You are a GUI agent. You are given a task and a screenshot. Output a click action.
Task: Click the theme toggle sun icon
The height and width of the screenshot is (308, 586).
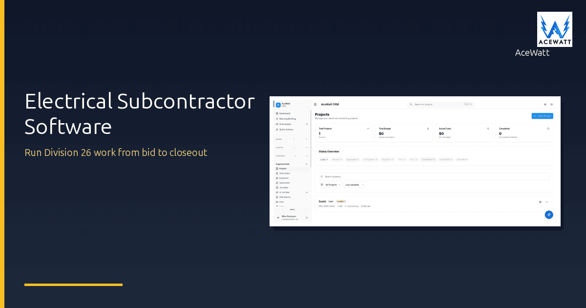pos(545,104)
